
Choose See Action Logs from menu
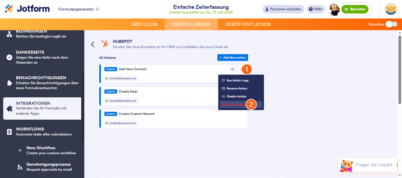point(241,80)
